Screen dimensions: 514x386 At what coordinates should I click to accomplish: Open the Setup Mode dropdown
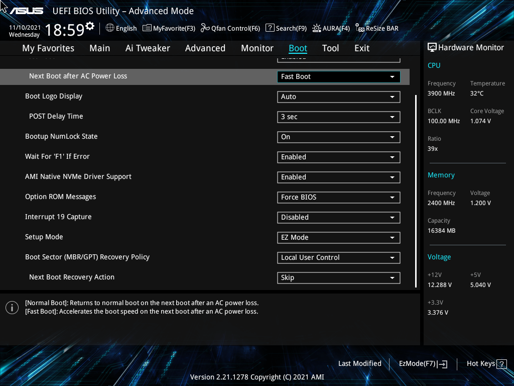(339, 238)
